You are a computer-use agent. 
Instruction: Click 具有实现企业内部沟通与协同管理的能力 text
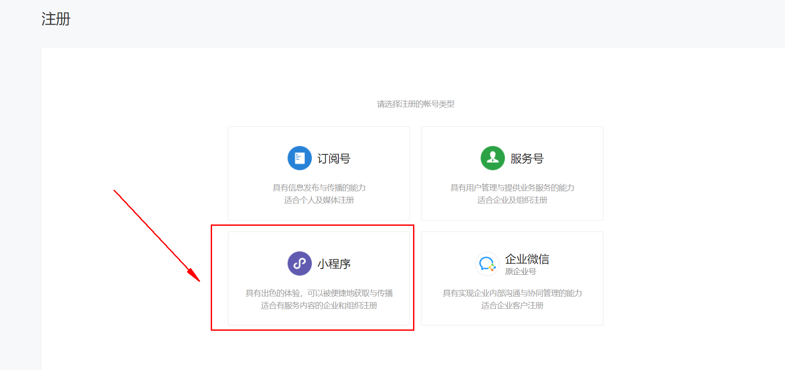pyautogui.click(x=512, y=293)
